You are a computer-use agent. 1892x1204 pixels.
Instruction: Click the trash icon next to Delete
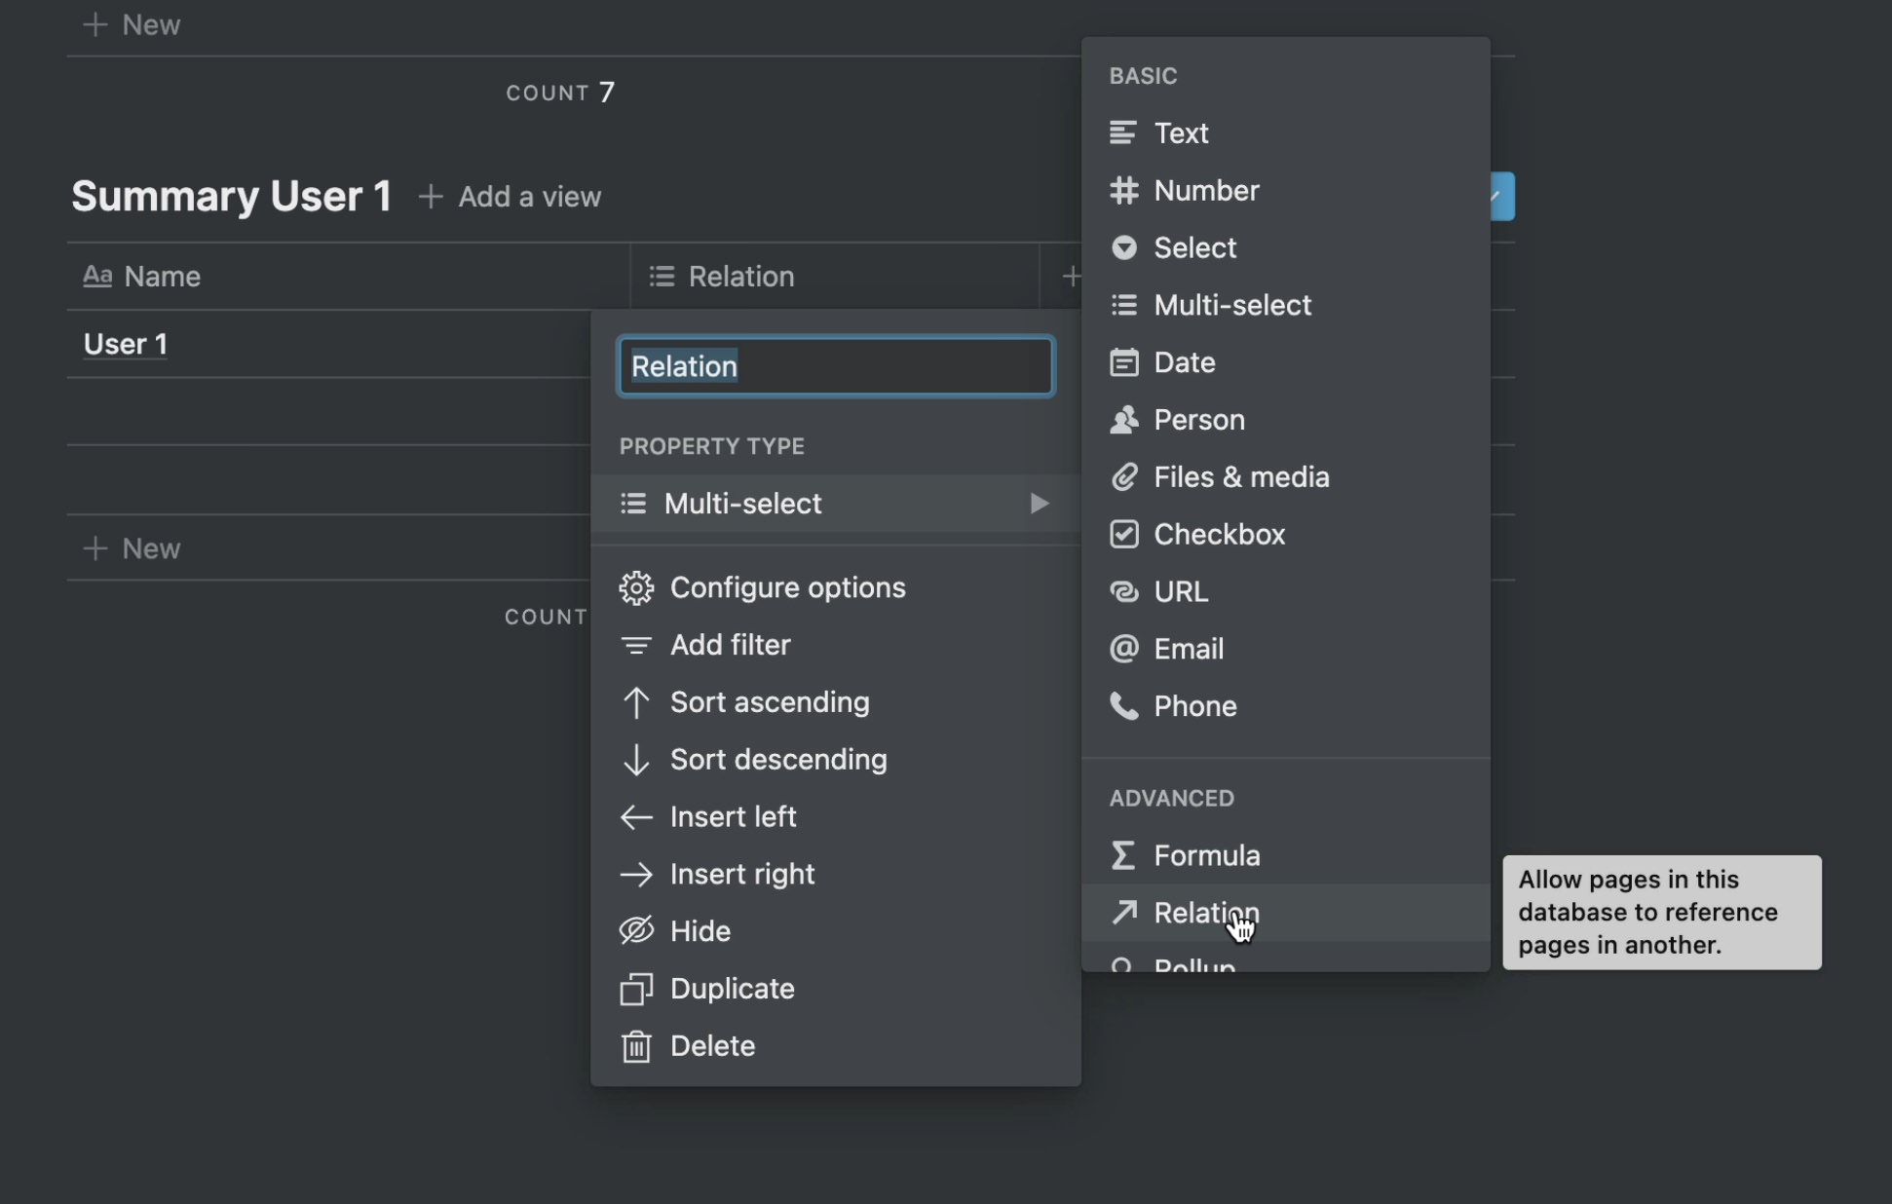pos(636,1046)
